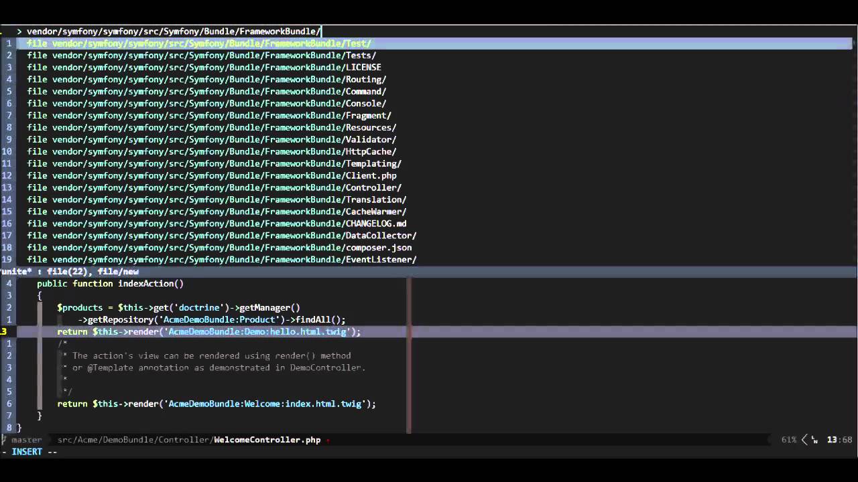Click the git branch 'master' status segment
This screenshot has width=858, height=482.
(26, 440)
